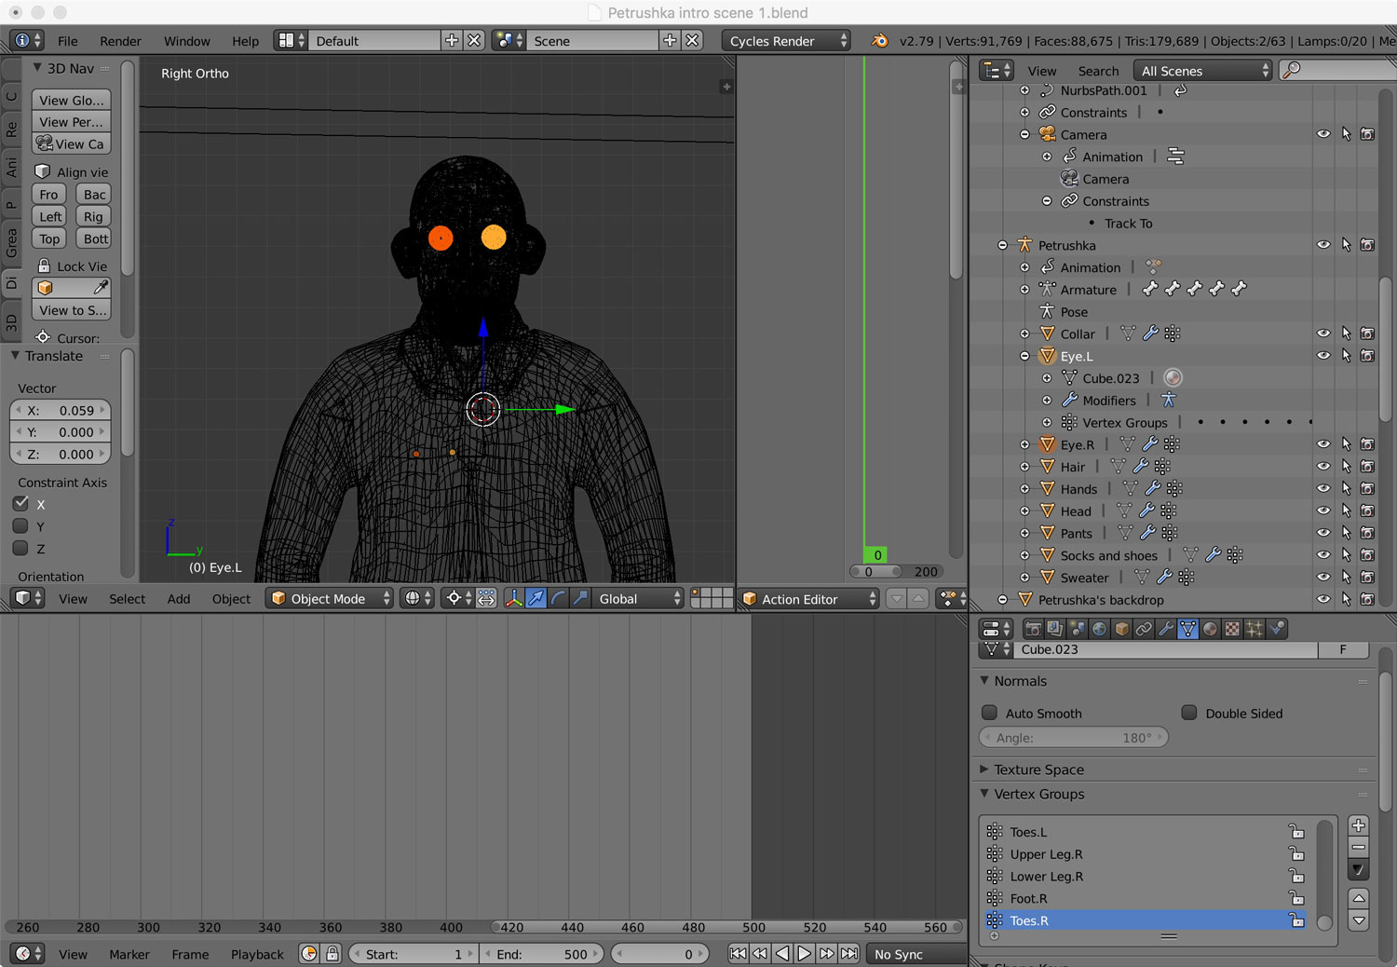The height and width of the screenshot is (967, 1397).
Task: Switch to the Material properties tab
Action: click(x=1210, y=630)
